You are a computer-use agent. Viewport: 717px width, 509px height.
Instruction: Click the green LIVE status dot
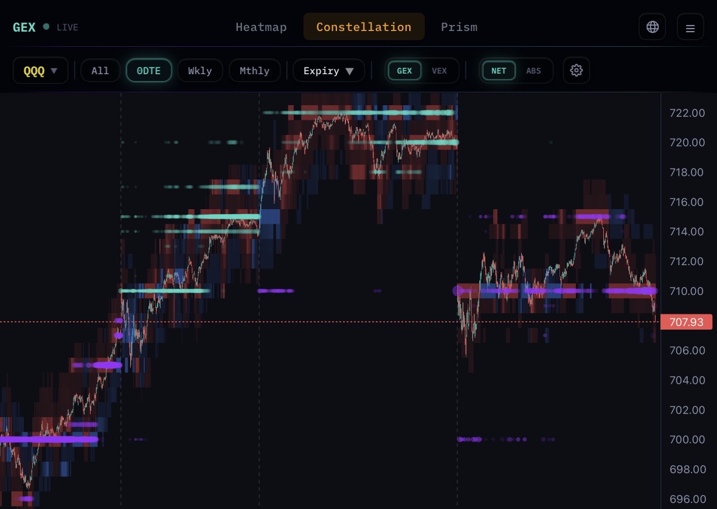[46, 27]
